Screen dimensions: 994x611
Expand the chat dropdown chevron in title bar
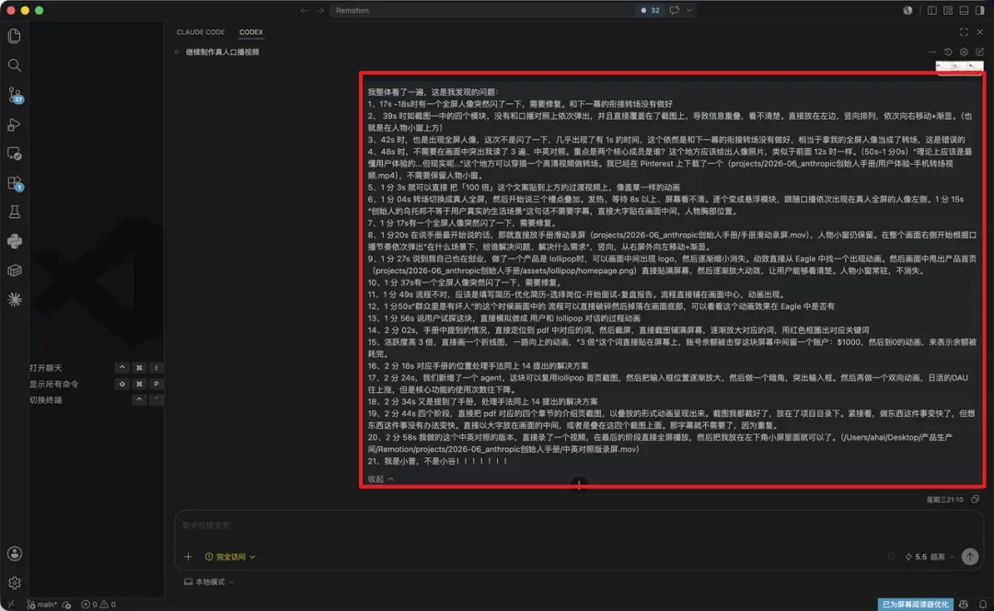coord(689,10)
